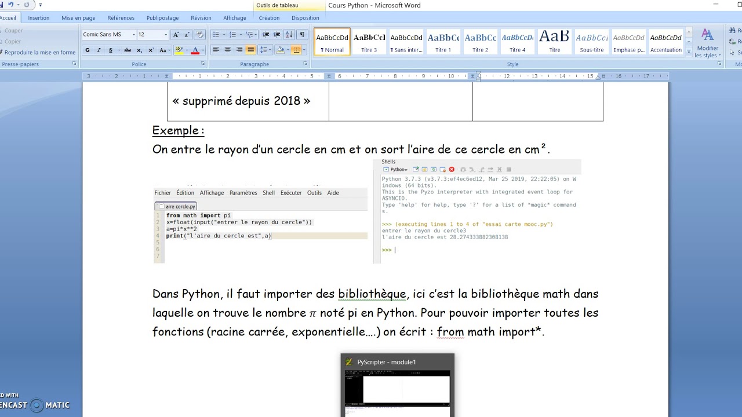This screenshot has height=417, width=742.
Task: Expand highlight color dropdown arrow
Action: point(187,50)
